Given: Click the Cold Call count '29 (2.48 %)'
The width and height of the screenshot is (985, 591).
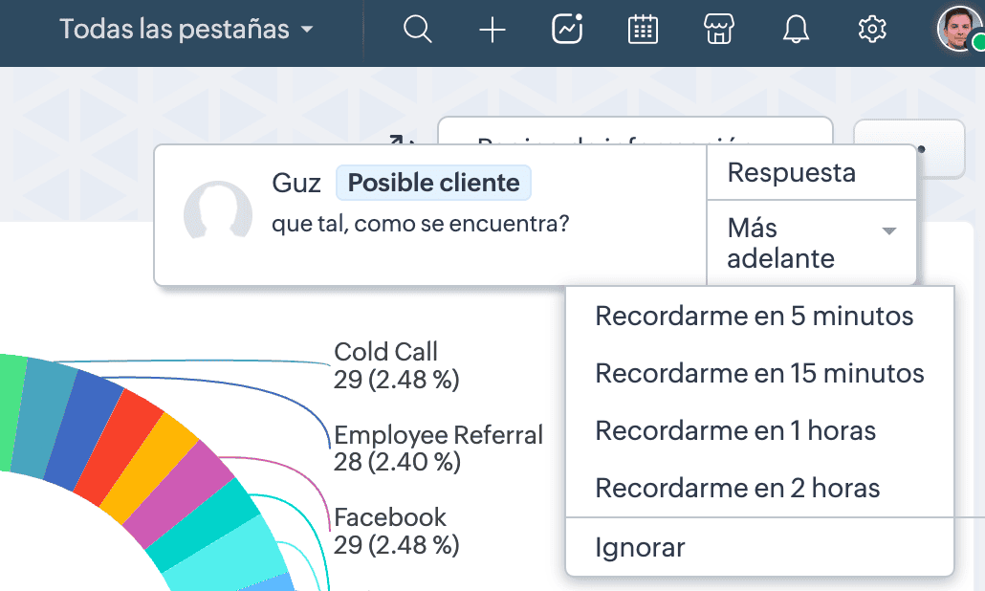Looking at the screenshot, I should click(396, 380).
